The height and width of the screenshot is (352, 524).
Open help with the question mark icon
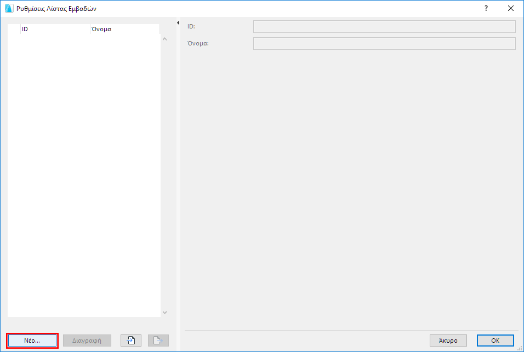pyautogui.click(x=486, y=8)
